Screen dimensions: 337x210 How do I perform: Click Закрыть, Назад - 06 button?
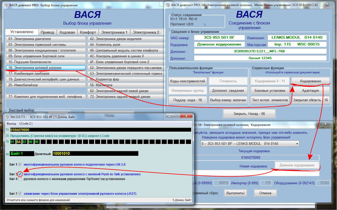[x=249, y=114]
